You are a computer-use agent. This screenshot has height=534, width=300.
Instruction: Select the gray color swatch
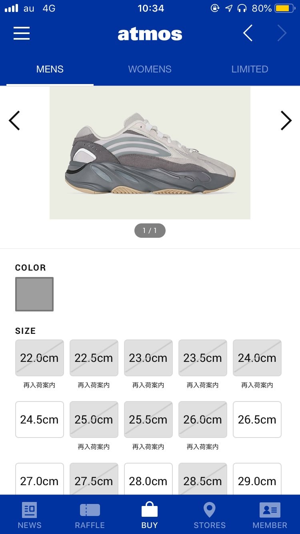34,294
